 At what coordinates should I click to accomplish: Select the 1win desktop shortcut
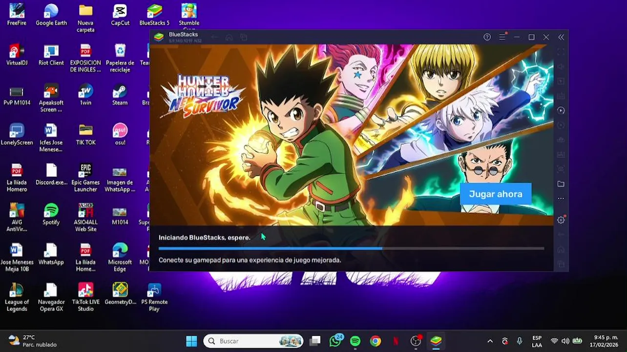(x=85, y=95)
